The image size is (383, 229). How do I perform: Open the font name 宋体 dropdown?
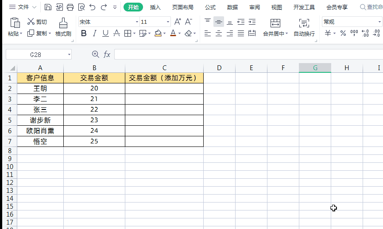click(x=137, y=22)
